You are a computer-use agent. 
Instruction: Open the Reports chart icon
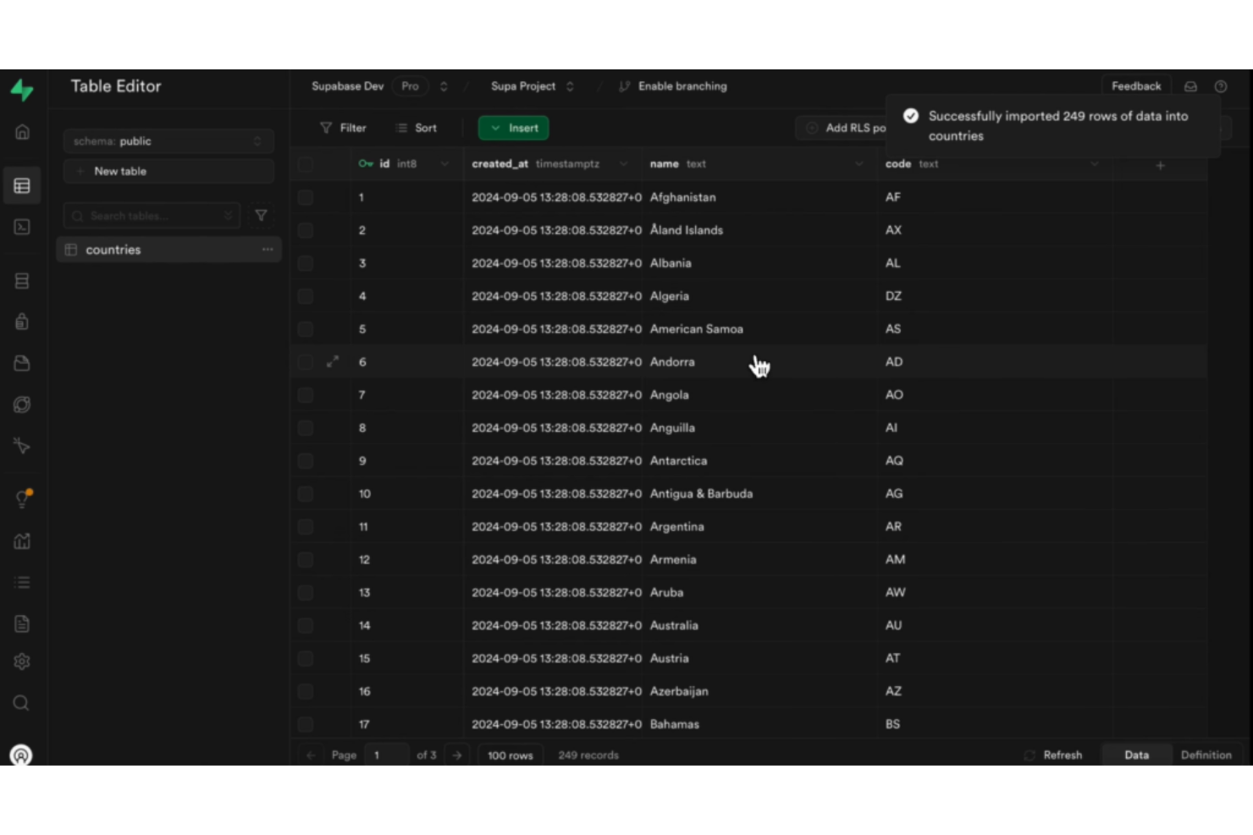click(22, 541)
